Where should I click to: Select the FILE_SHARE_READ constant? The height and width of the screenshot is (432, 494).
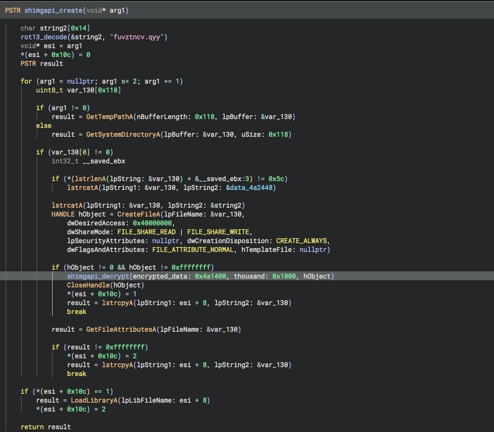tap(147, 232)
